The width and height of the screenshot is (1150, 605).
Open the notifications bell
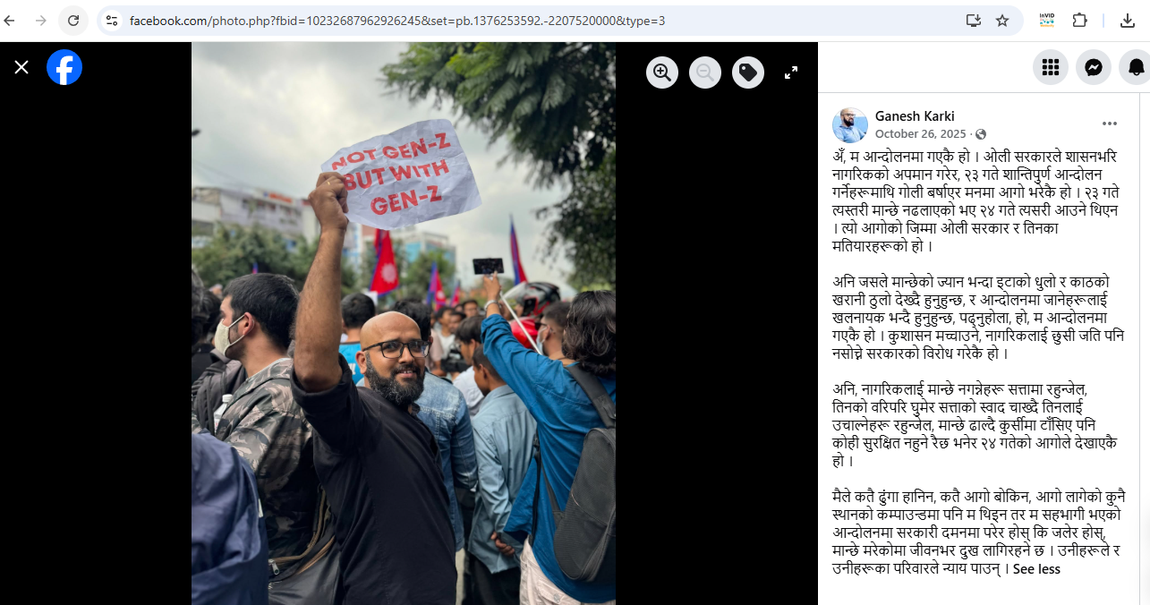click(x=1135, y=67)
